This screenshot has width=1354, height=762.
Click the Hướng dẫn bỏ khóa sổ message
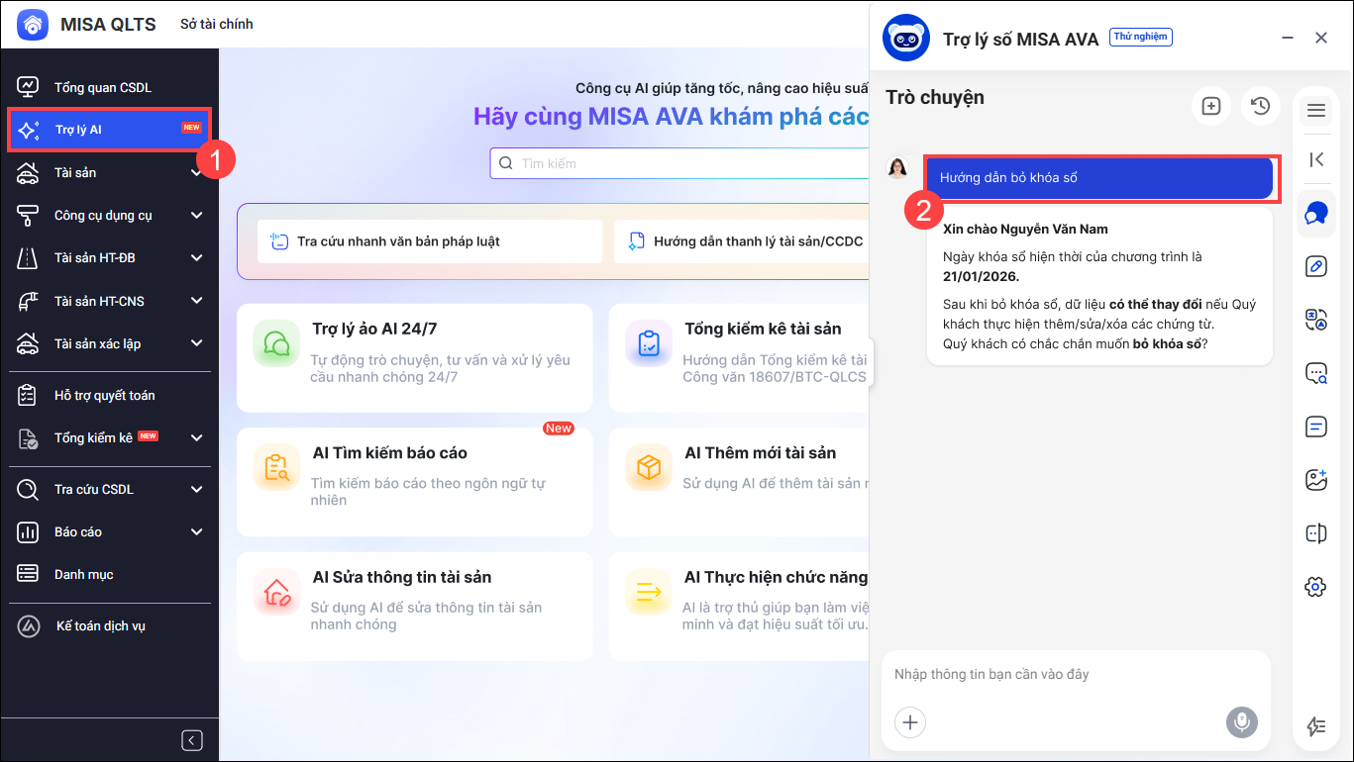[x=1099, y=178]
